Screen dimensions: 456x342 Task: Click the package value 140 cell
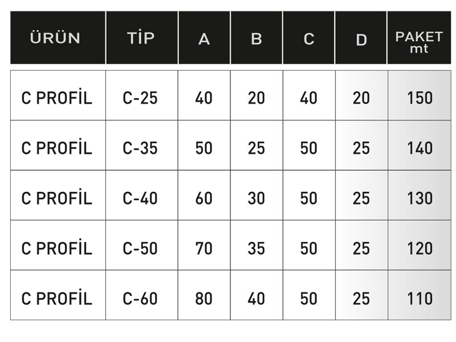pyautogui.click(x=420, y=145)
